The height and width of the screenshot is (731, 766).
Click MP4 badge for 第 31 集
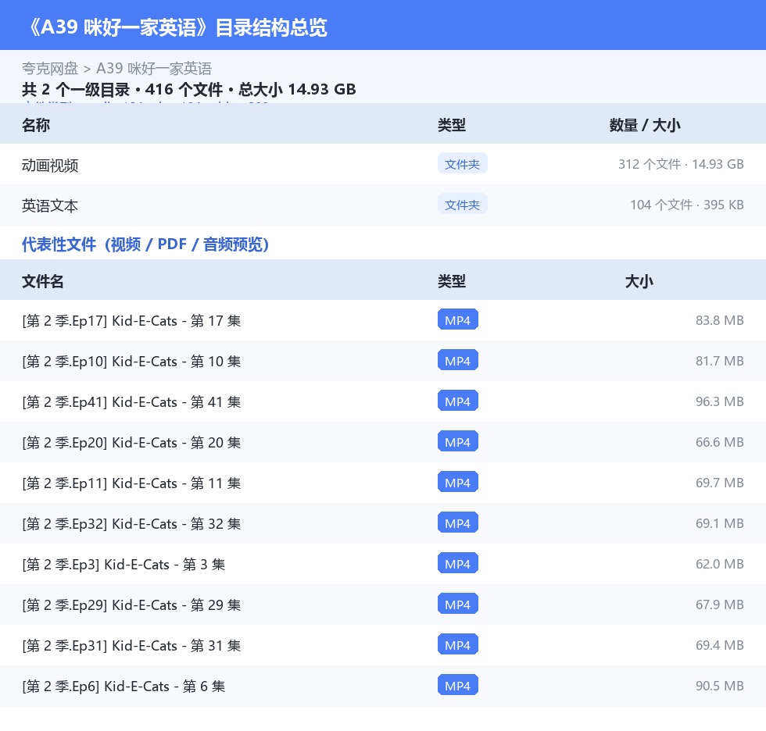(458, 644)
